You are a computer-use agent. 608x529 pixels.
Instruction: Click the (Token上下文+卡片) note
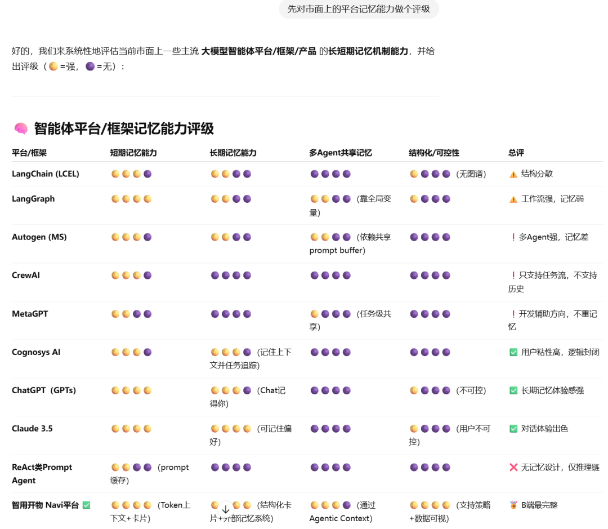point(150,512)
